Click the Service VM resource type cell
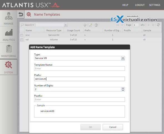 point(54,35)
